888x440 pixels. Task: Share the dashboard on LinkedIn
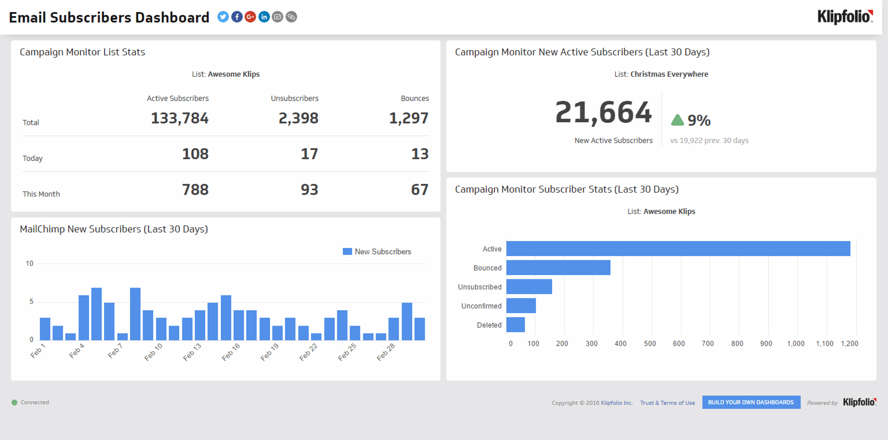pos(264,17)
